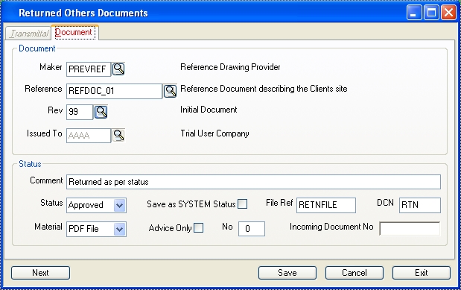461x290 pixels.
Task: Exit the Returned Others Documents form
Action: coord(422,273)
